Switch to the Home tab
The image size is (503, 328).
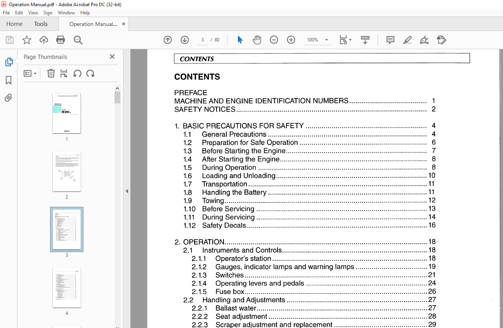tap(14, 24)
